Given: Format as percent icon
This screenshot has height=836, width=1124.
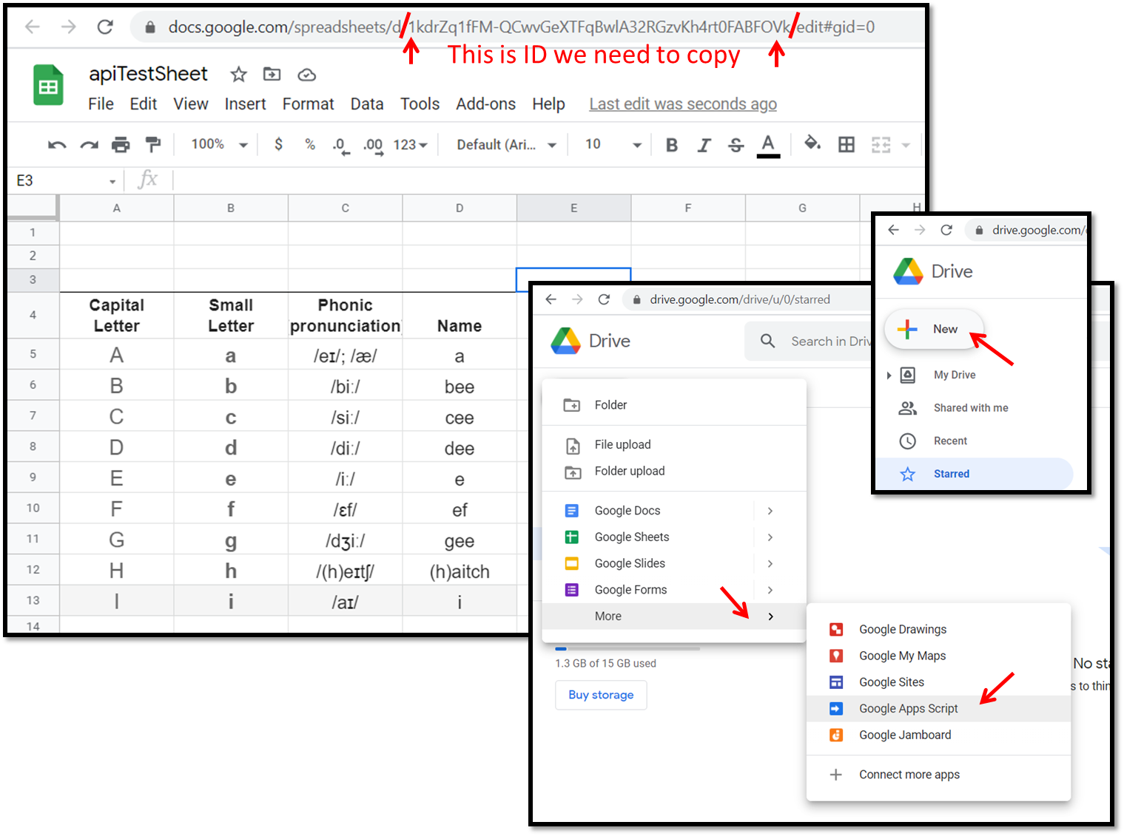Looking at the screenshot, I should [310, 144].
